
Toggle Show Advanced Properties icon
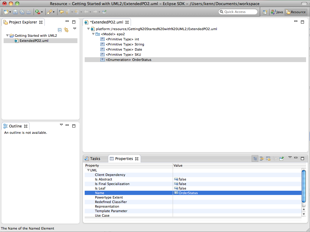click(262, 159)
